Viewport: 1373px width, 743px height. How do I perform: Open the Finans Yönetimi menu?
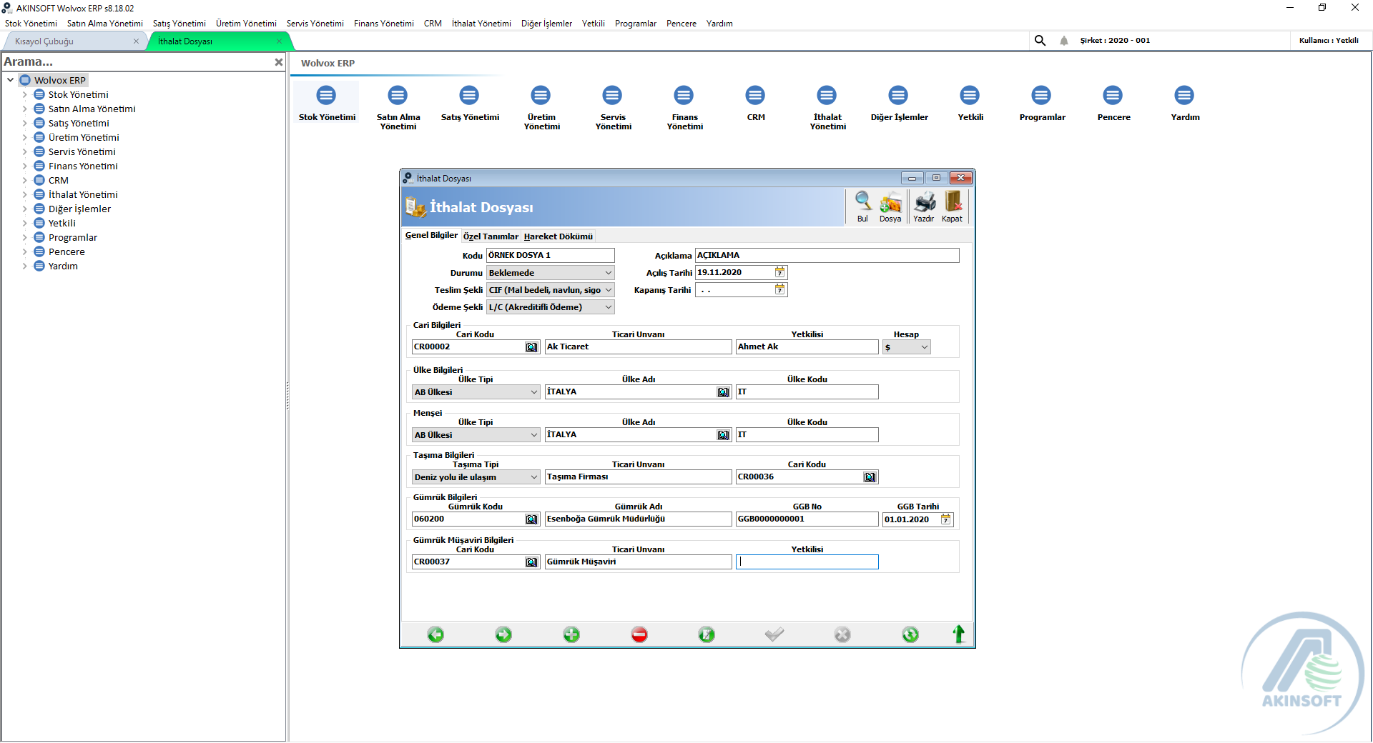[383, 24]
